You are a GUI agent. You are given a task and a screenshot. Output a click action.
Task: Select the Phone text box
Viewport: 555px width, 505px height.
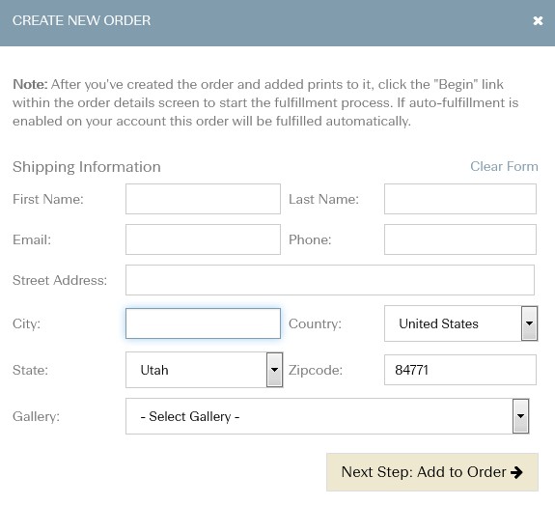(x=460, y=239)
